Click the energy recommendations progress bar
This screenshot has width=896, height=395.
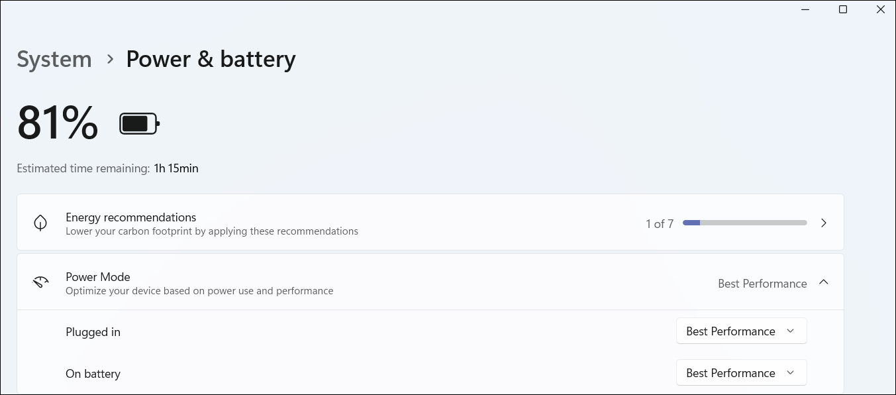click(744, 223)
